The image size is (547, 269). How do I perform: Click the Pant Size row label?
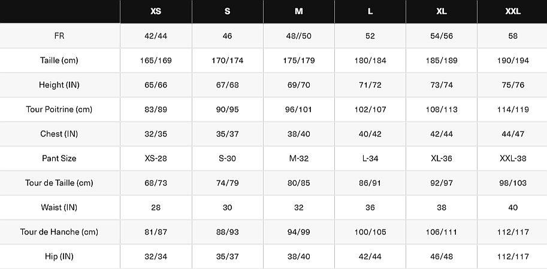tap(59, 158)
